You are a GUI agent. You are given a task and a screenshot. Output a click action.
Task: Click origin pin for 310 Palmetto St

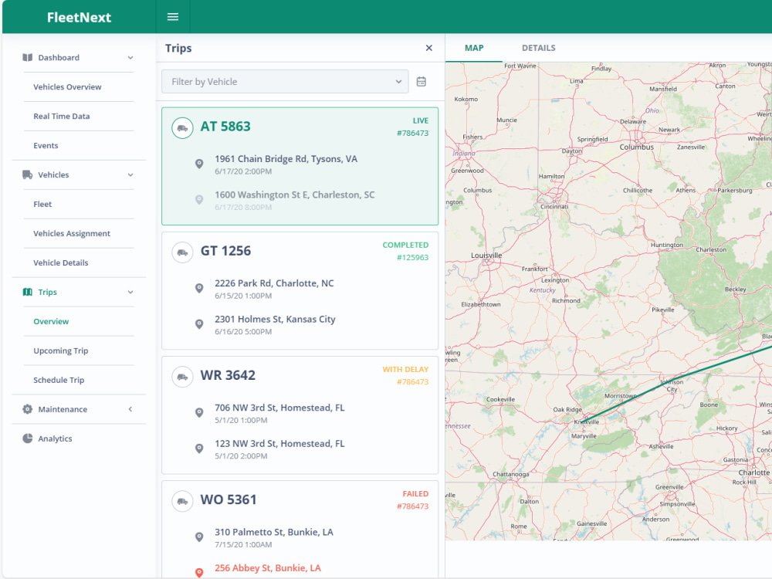click(x=199, y=537)
